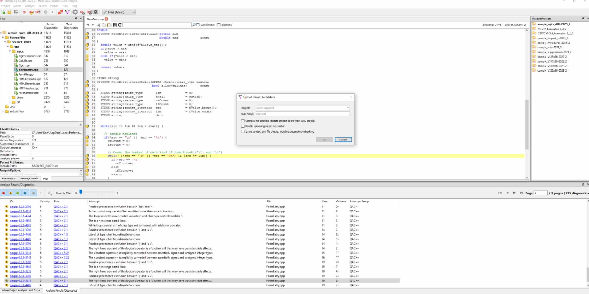Viewport: 589px width, 294px height.
Task: Open the Project select dropdown in dialog
Action: pyautogui.click(x=302, y=108)
